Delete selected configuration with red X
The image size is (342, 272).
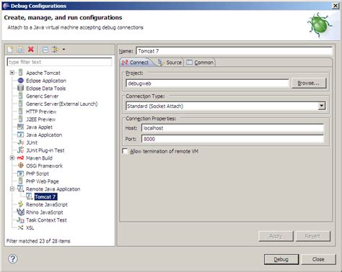31,50
